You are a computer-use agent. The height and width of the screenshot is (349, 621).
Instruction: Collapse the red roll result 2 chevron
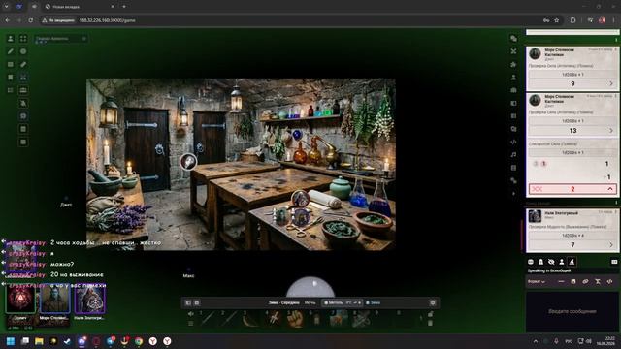pyautogui.click(x=610, y=189)
